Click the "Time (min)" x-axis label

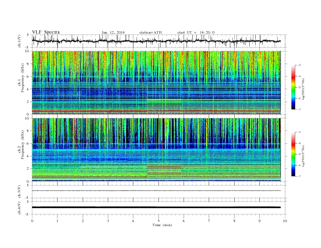[162, 225]
